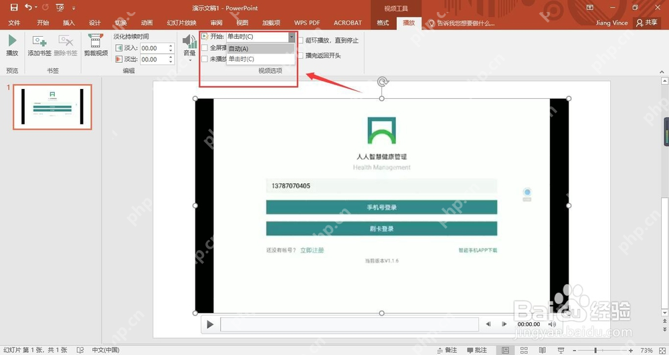Click the Share button

[x=646, y=23]
